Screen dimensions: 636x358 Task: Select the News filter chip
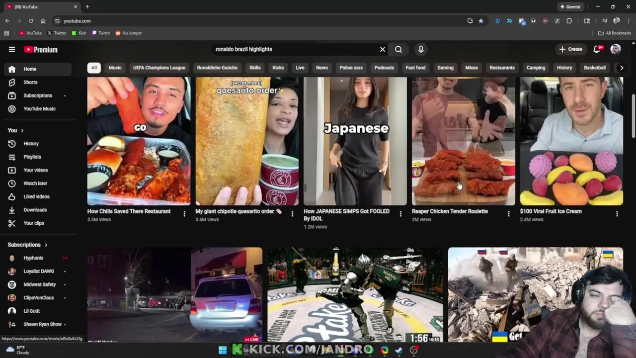point(322,68)
